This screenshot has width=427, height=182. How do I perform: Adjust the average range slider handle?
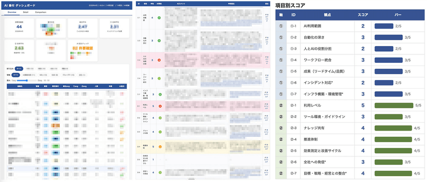(x=27, y=80)
